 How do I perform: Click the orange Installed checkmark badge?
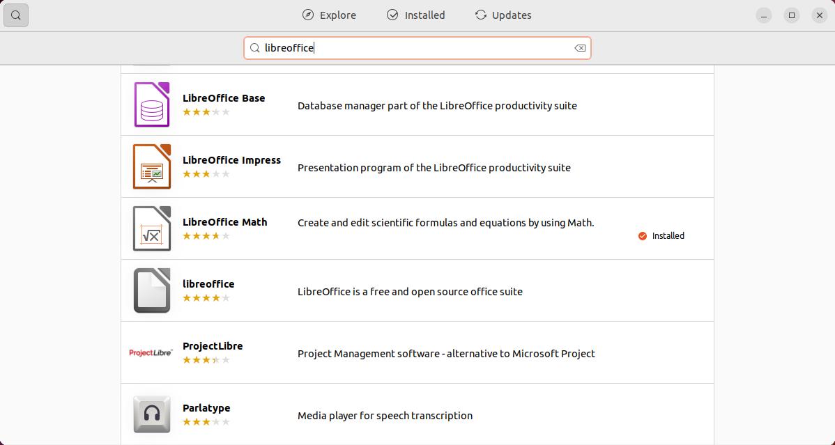click(x=642, y=236)
